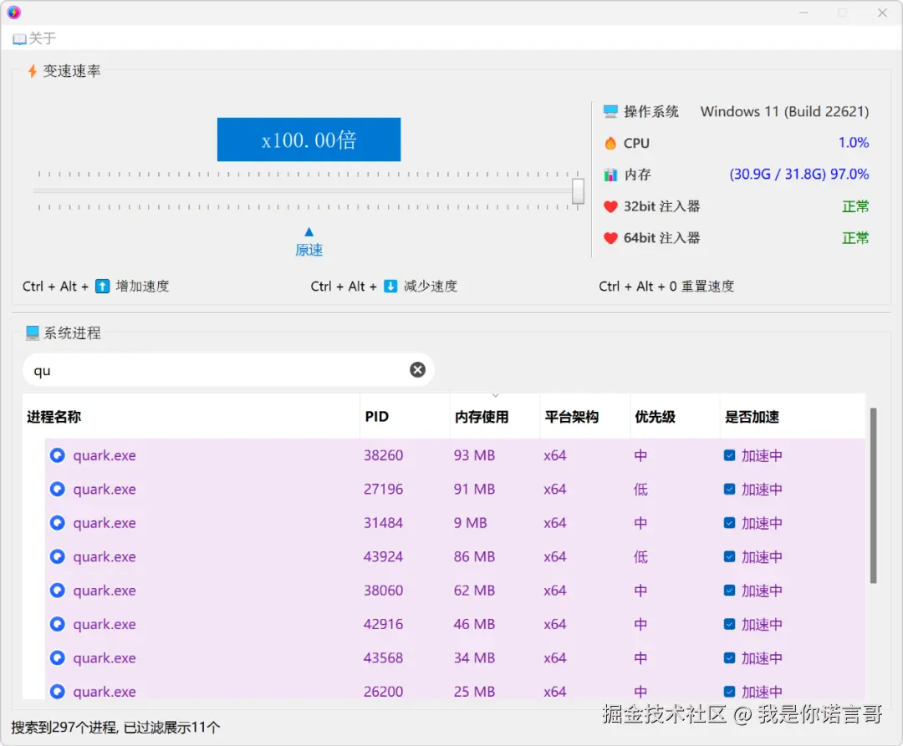This screenshot has height=746, width=903.
Task: Click the 原速 marker triangle
Action: [x=309, y=231]
